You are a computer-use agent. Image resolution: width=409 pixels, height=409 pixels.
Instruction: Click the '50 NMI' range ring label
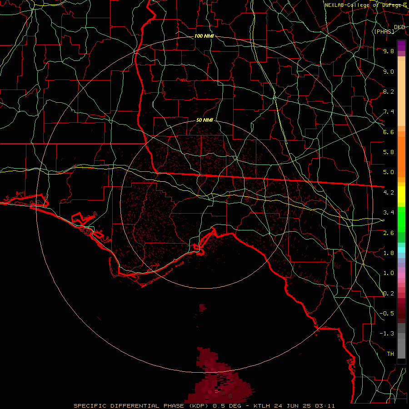[x=204, y=120]
